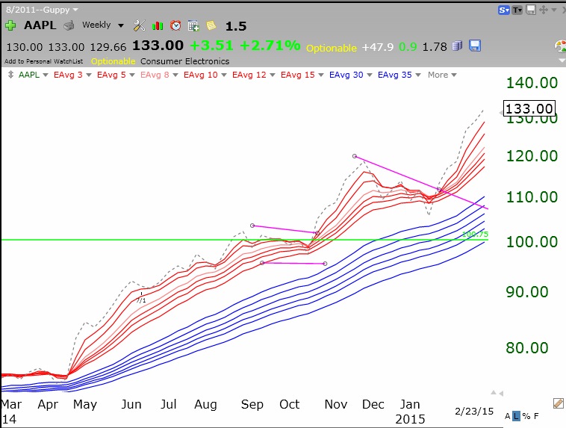Image resolution: width=566 pixels, height=428 pixels.
Task: Click the +2.71% percent change value
Action: (x=270, y=46)
